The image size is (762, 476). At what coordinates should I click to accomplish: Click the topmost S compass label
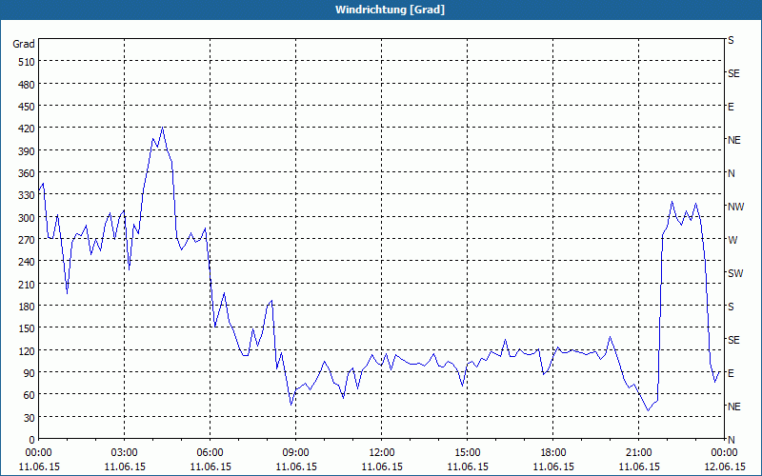pos(731,40)
